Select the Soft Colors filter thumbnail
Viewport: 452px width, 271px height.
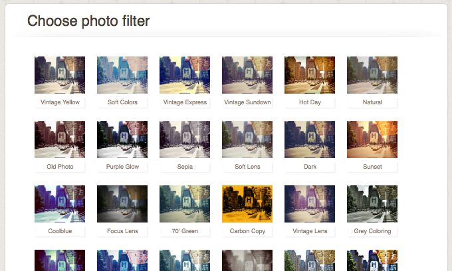122,75
